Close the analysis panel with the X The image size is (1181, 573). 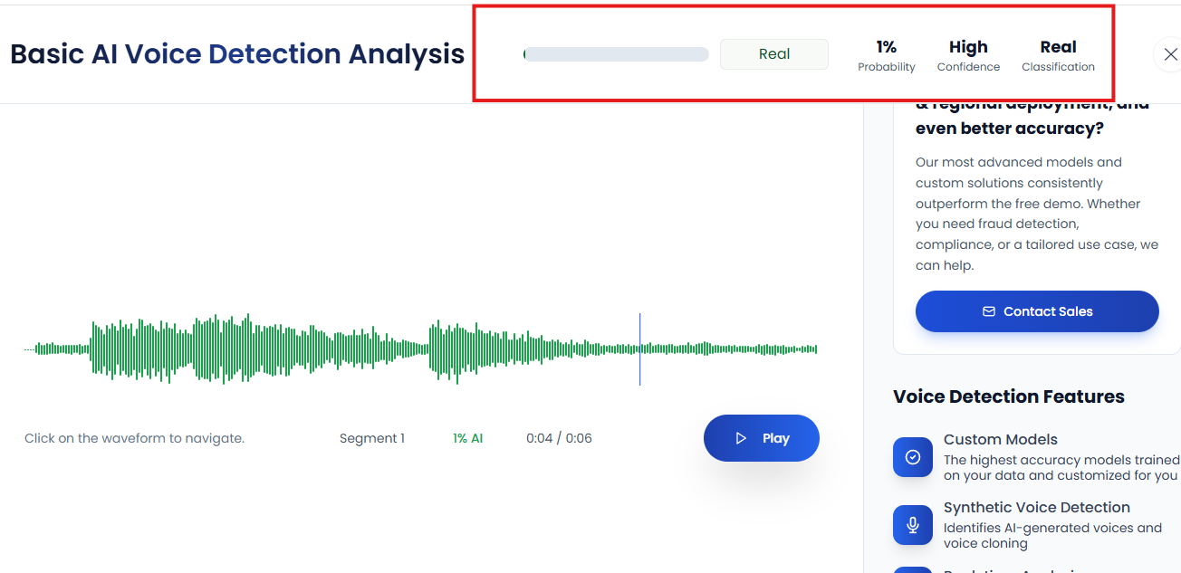coord(1169,54)
